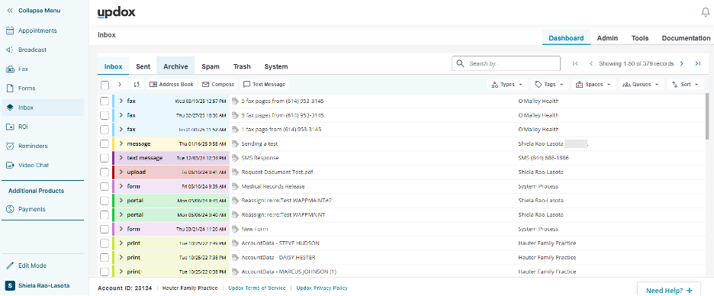Select the message row checkbox
This screenshot has height=296, width=714.
pos(105,144)
